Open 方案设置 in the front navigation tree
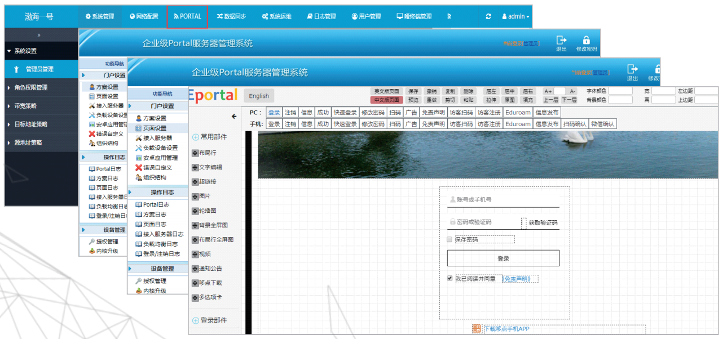The width and height of the screenshot is (723, 339). tap(154, 118)
